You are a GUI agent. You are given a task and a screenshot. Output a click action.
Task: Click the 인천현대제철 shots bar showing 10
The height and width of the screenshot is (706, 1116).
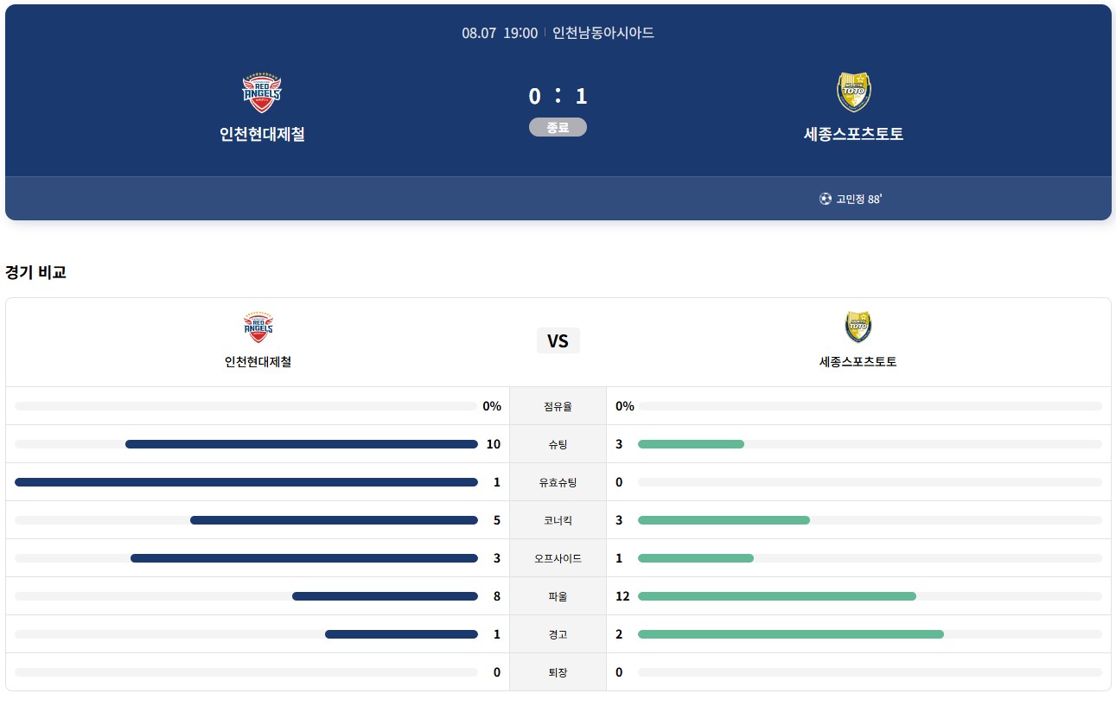point(302,444)
